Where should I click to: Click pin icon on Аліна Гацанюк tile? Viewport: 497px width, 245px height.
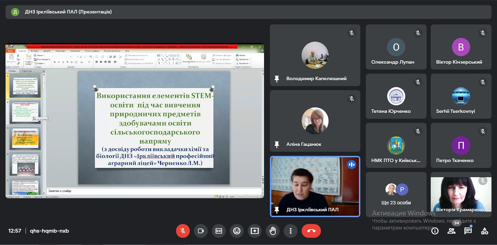276,145
